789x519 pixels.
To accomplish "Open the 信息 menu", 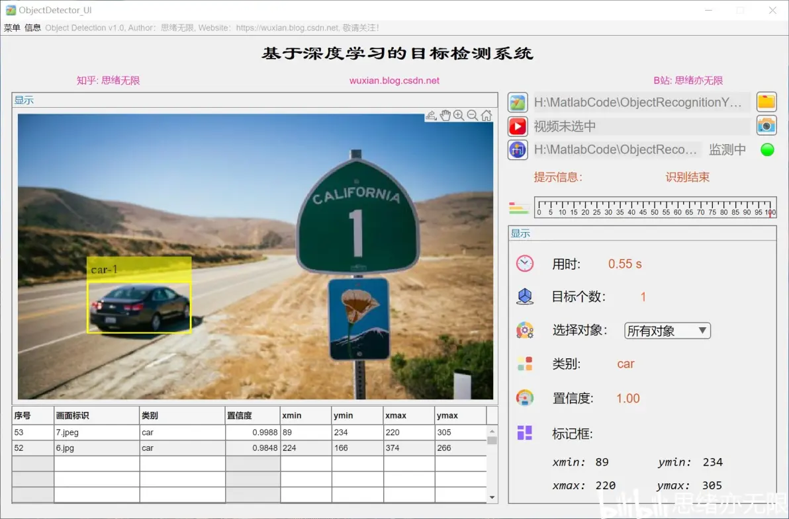I will [32, 28].
